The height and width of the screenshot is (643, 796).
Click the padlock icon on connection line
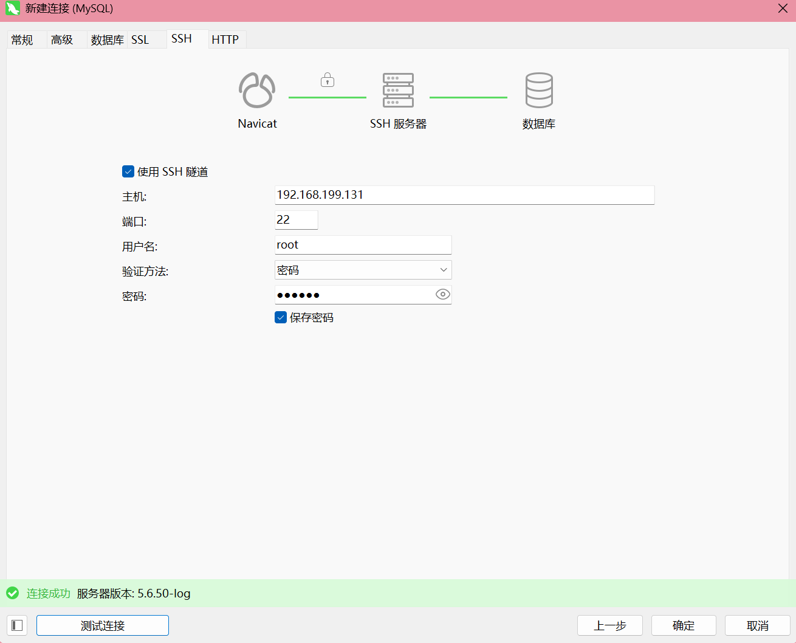pyautogui.click(x=328, y=80)
